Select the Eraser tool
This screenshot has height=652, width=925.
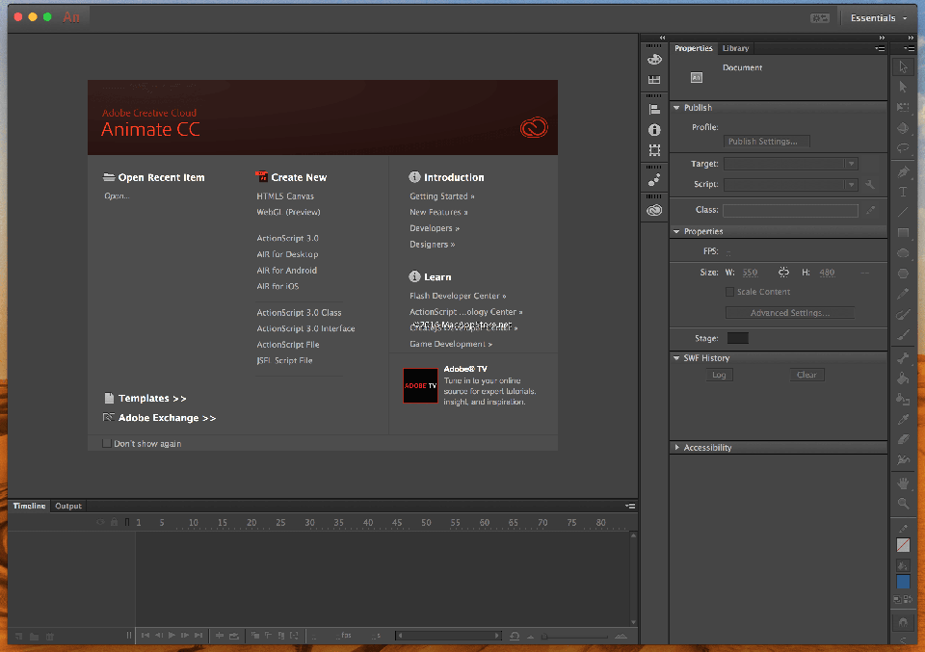903,439
